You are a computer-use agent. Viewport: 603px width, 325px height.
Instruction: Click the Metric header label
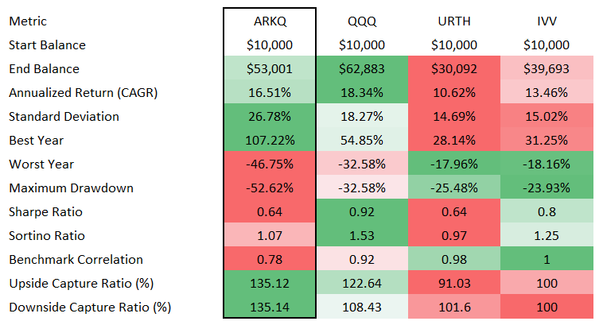pos(29,20)
